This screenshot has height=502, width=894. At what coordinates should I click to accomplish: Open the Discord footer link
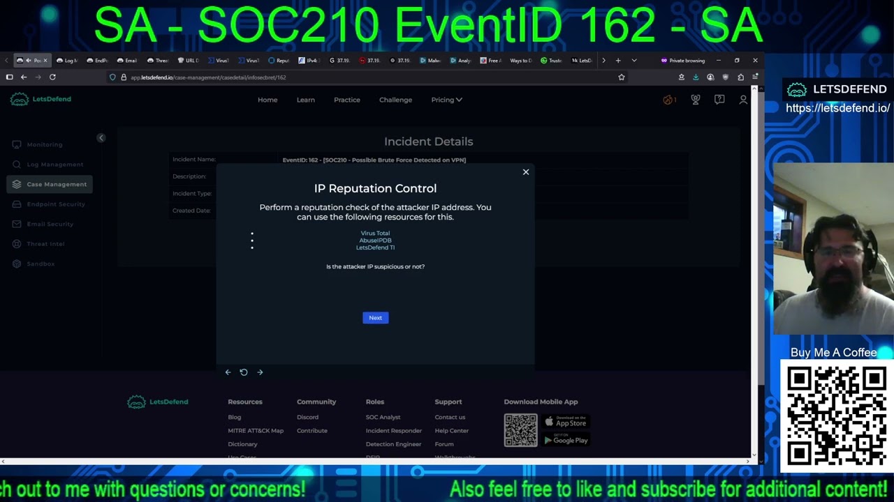pos(307,418)
